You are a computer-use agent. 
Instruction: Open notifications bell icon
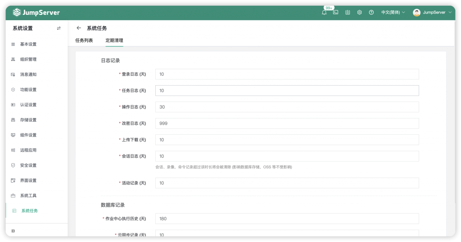324,13
